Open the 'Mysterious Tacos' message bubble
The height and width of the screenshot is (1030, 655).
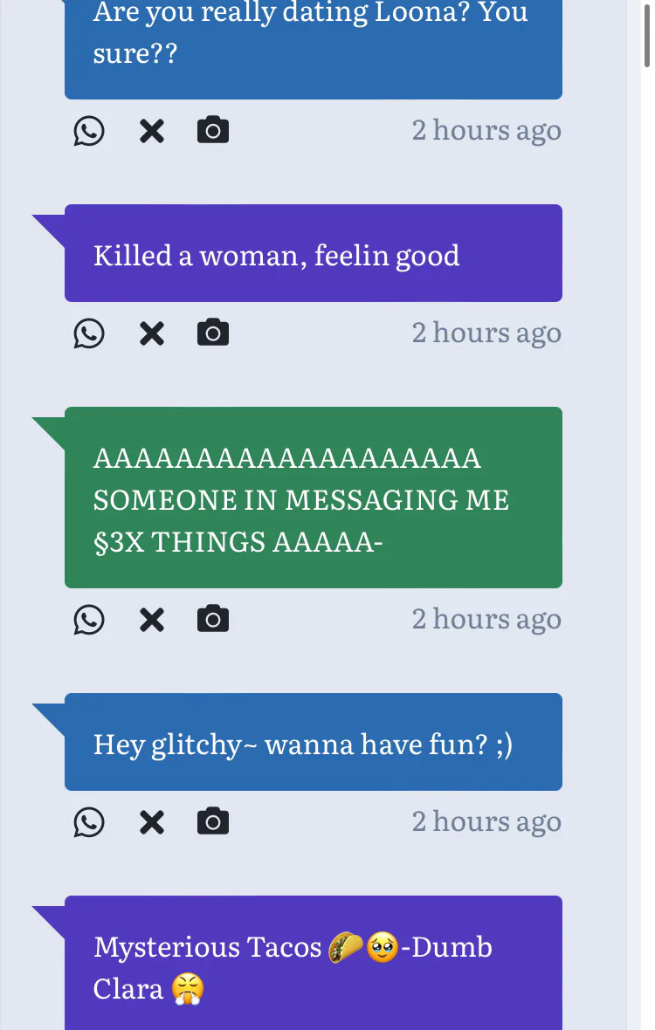[x=314, y=963]
